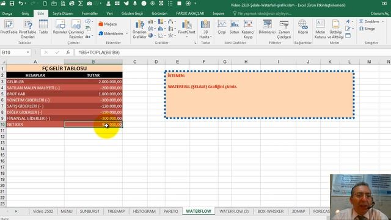Expand the PivotChart dropdown
This screenshot has height=220, width=391.
pos(186,37)
